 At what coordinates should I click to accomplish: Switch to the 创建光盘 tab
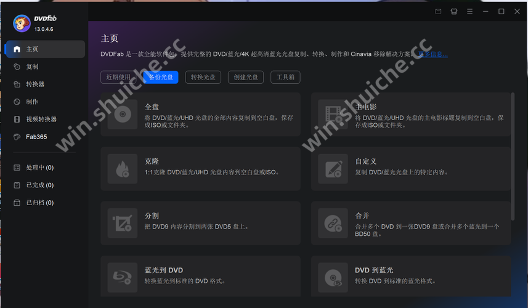click(x=246, y=77)
